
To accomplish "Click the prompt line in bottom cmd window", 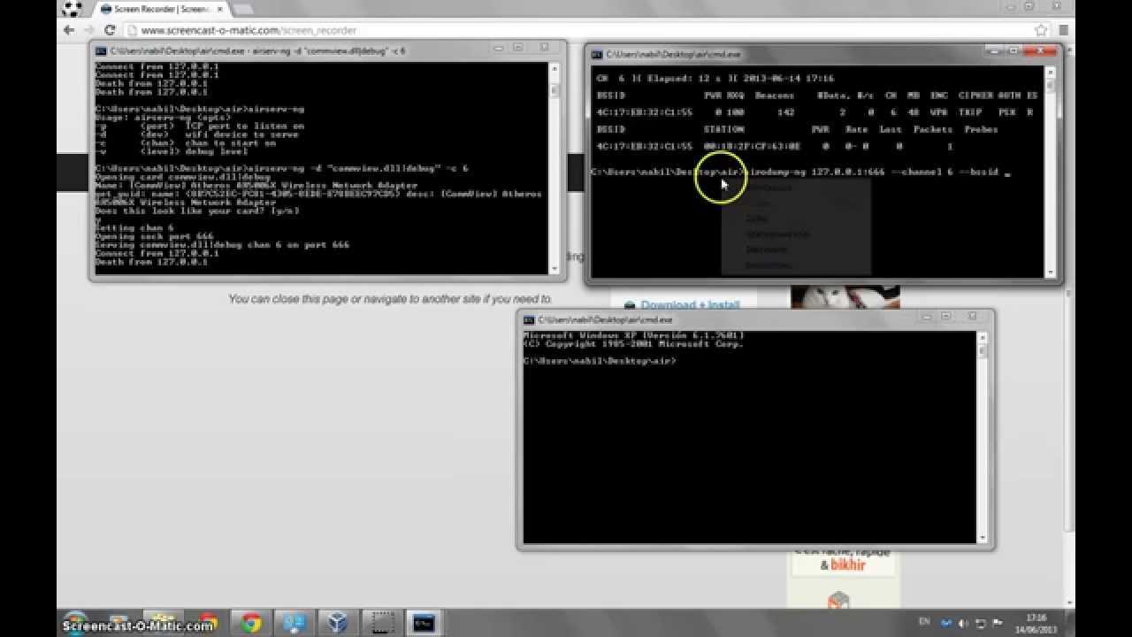I will pyautogui.click(x=599, y=361).
